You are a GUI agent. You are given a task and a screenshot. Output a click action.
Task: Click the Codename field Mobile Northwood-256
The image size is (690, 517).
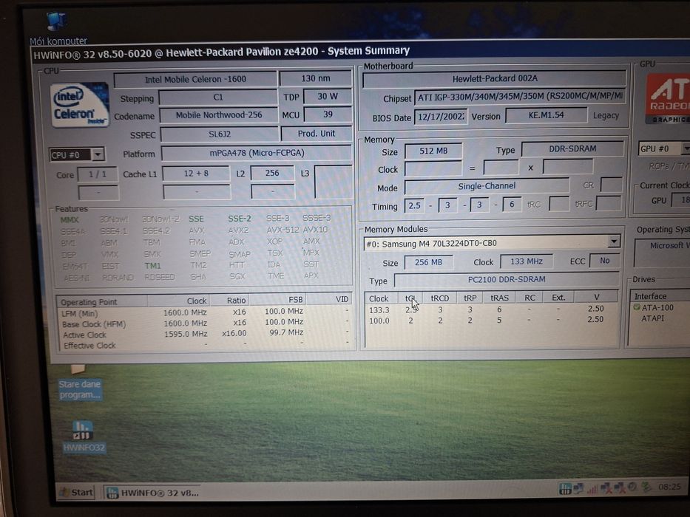[x=219, y=115]
